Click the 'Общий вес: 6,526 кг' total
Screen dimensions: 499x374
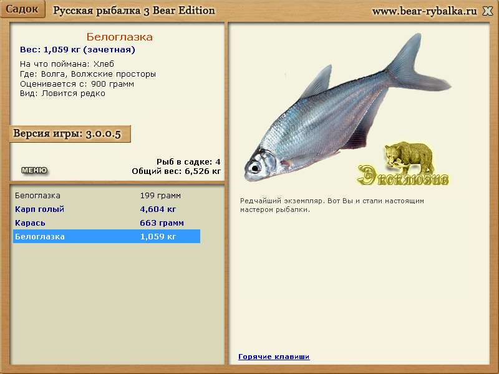[177, 171]
